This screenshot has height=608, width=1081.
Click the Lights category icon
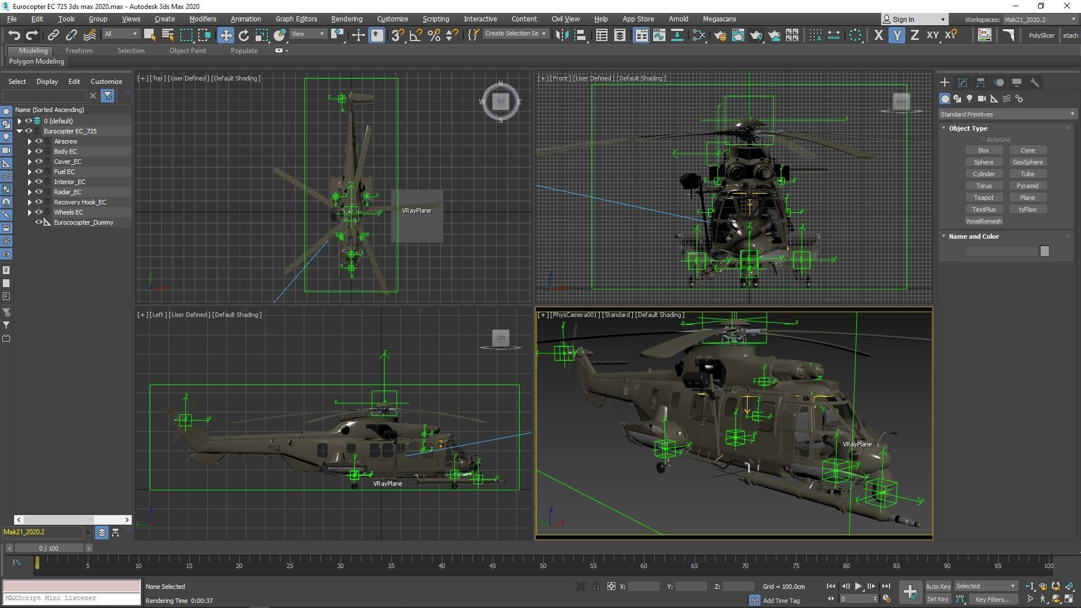(x=970, y=99)
